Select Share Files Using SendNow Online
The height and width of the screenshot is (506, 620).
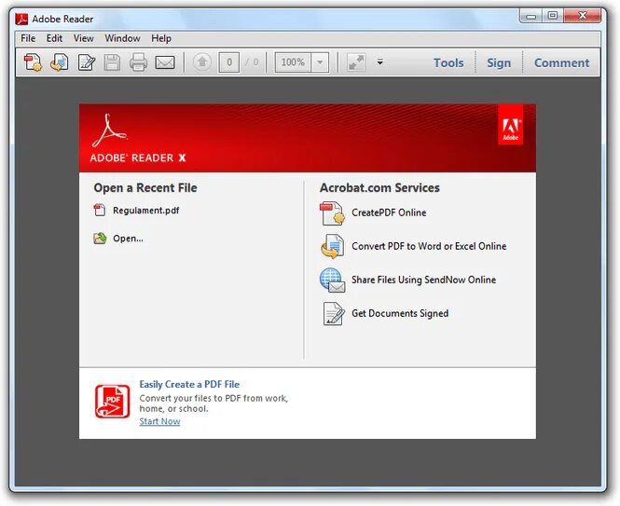pyautogui.click(x=424, y=280)
